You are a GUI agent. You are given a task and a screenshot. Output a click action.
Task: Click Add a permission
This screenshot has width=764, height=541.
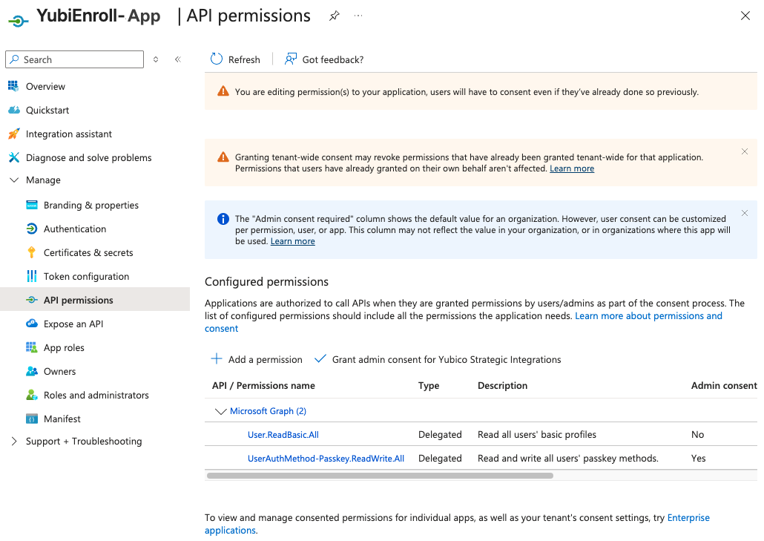pos(265,359)
